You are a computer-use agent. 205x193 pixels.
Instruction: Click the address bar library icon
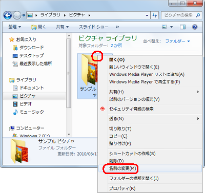pyautogui.click(x=30, y=15)
